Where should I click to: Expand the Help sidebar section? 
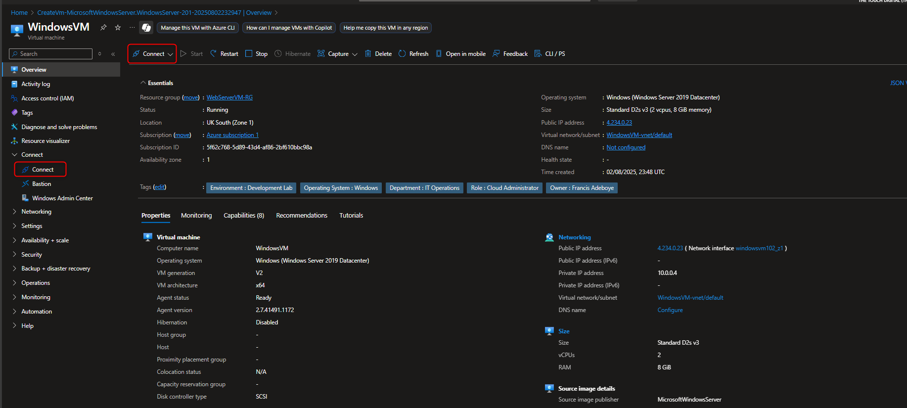pyautogui.click(x=27, y=326)
